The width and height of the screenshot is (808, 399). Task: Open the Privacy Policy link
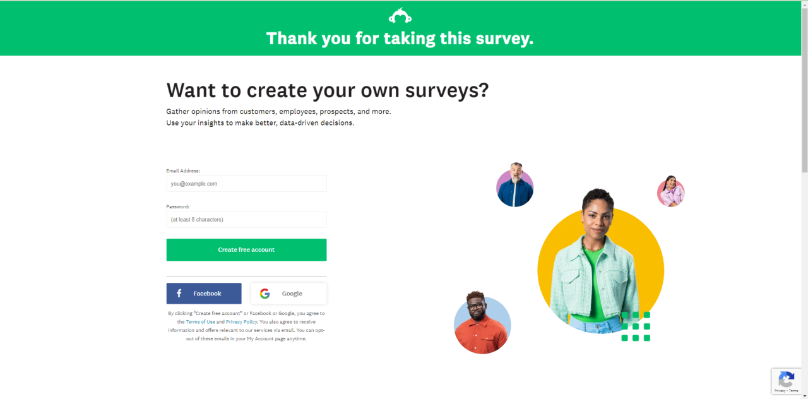[242, 322]
